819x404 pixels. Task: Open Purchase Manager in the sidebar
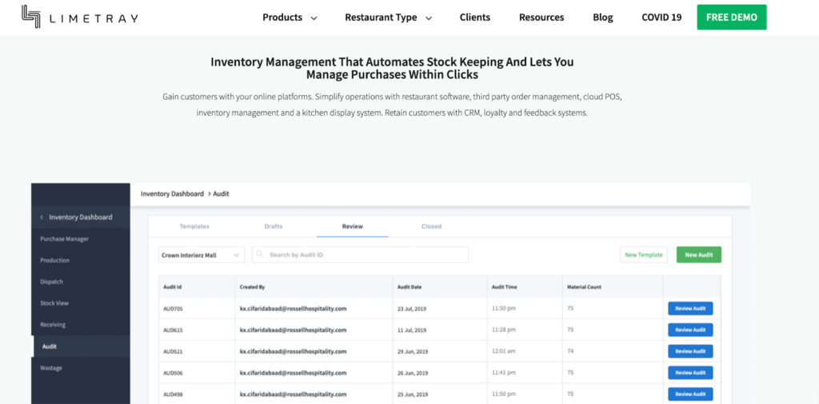click(x=64, y=239)
